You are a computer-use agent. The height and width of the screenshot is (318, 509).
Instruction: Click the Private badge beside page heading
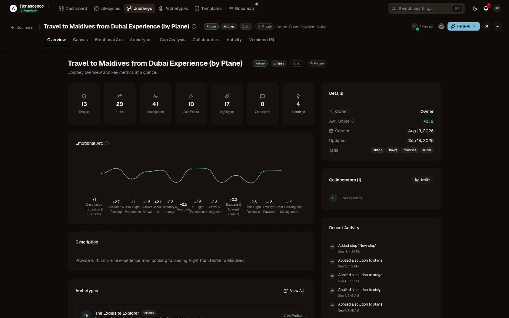point(317,63)
